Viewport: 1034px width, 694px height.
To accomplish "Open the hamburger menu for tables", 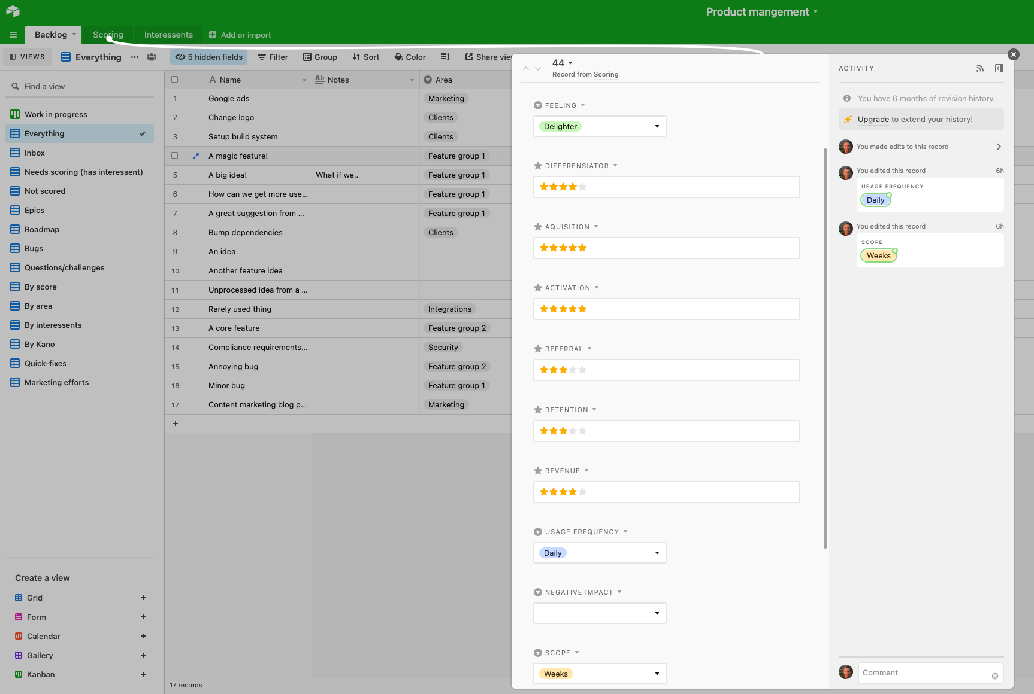I will [13, 35].
